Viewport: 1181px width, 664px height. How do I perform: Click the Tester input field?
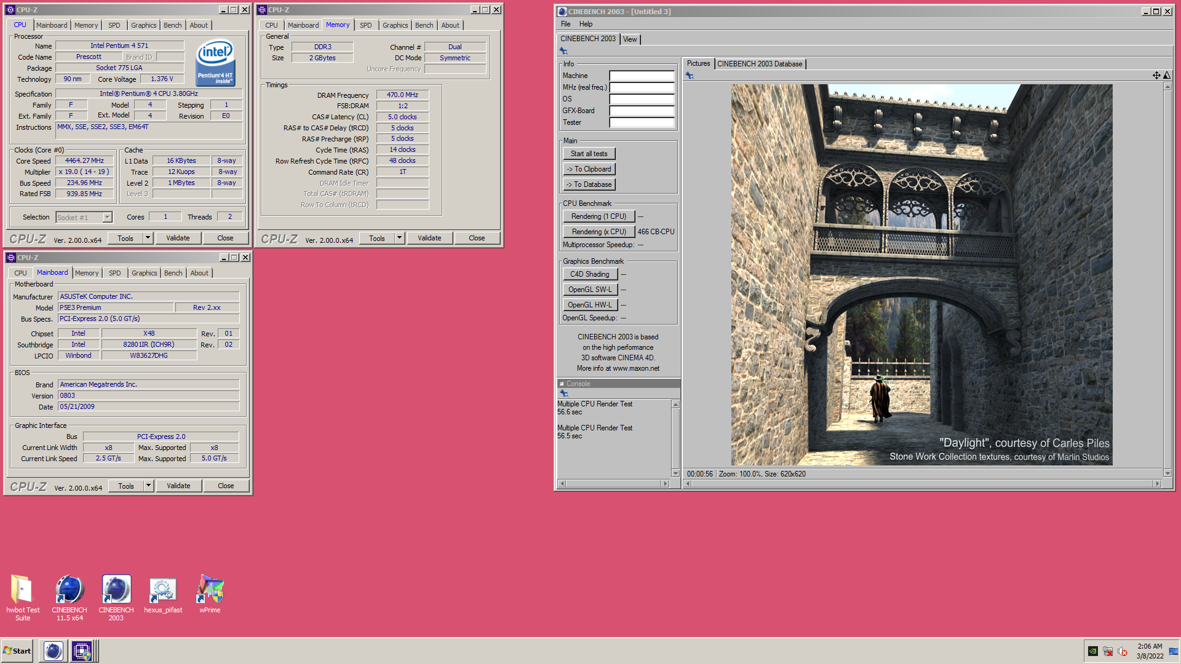coord(642,122)
